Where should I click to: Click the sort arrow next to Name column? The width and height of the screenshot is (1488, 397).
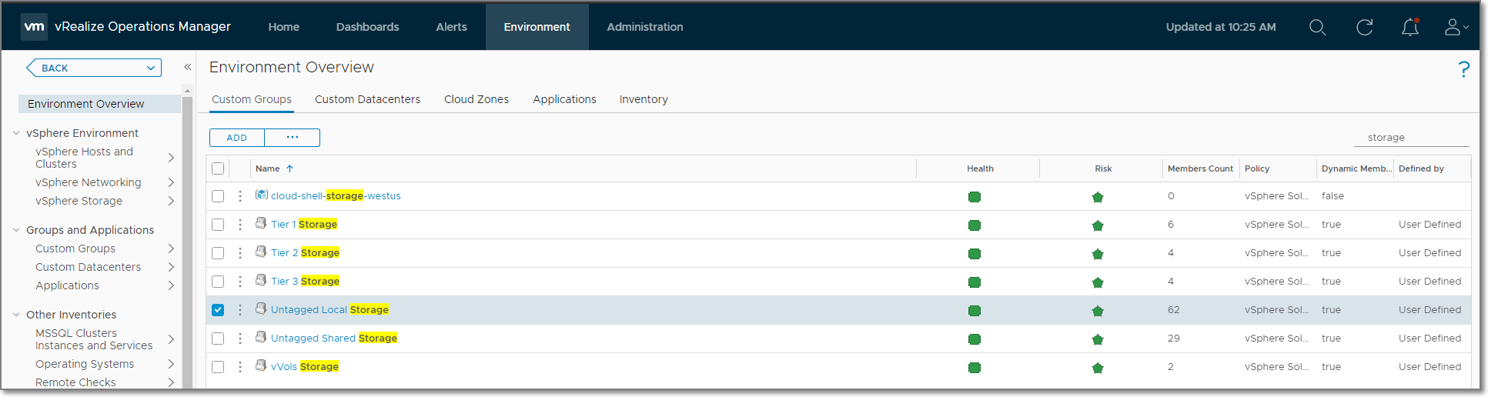click(289, 168)
